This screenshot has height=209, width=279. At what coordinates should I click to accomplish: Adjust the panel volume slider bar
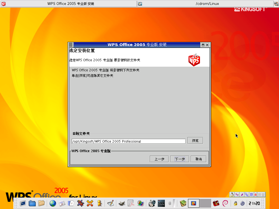pyautogui.click(x=174, y=203)
